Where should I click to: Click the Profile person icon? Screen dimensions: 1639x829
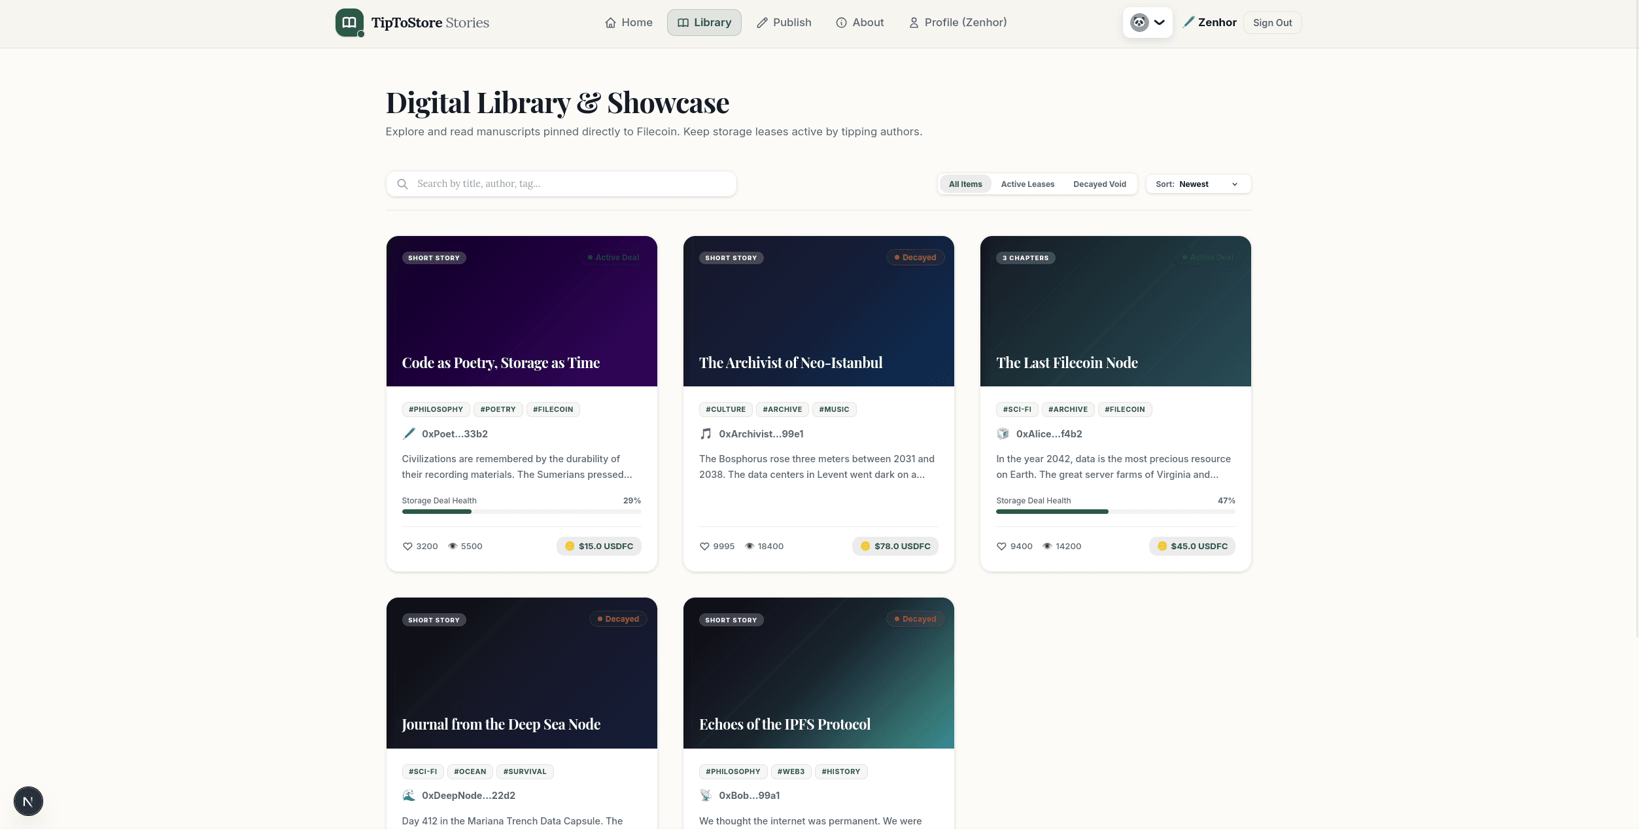914,23
